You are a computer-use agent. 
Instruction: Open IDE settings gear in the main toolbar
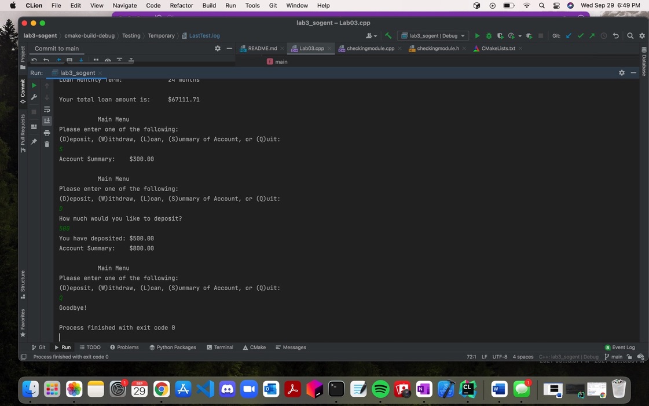(x=642, y=35)
